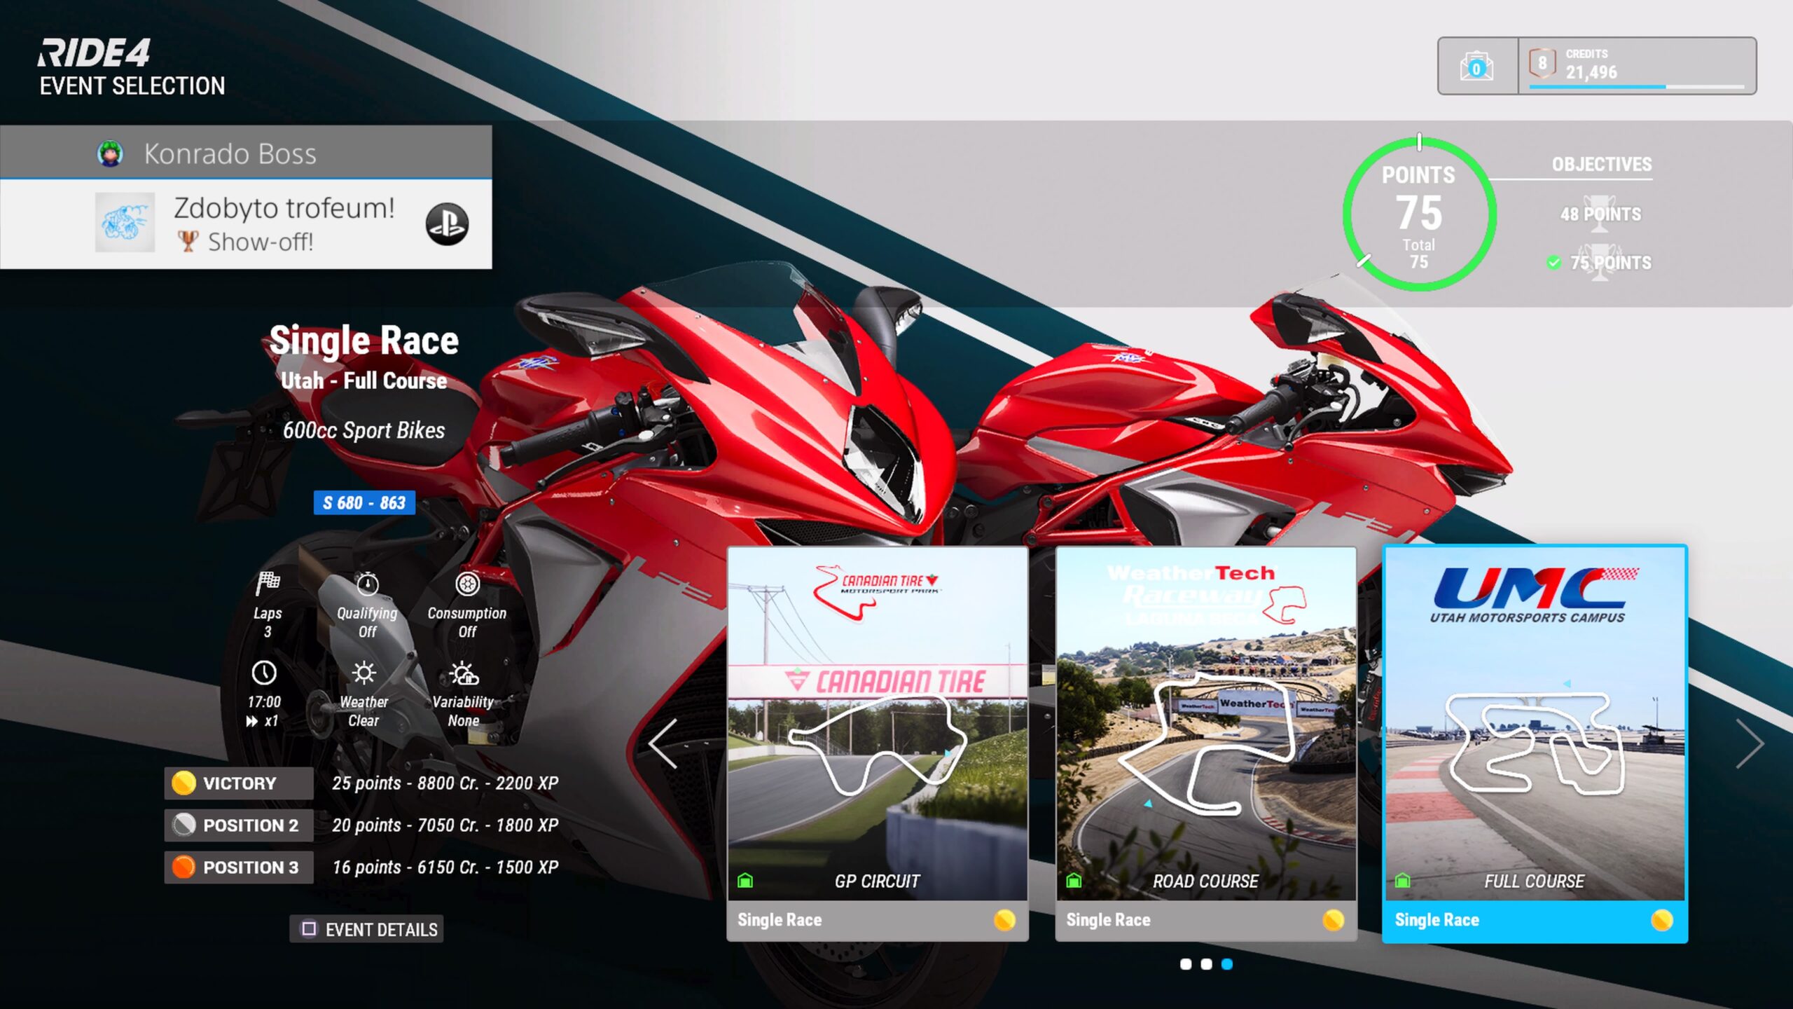Image resolution: width=1793 pixels, height=1009 pixels.
Task: Click the race time clock icon
Action: point(264,673)
